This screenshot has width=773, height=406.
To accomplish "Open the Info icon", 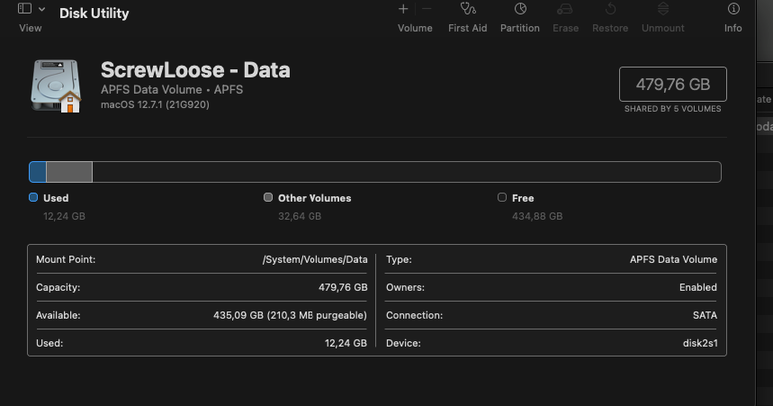I will point(733,9).
